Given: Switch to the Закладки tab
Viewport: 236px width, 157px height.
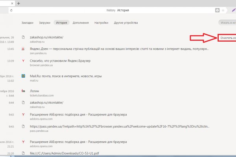Looking at the screenshot, I should click(x=27, y=23).
